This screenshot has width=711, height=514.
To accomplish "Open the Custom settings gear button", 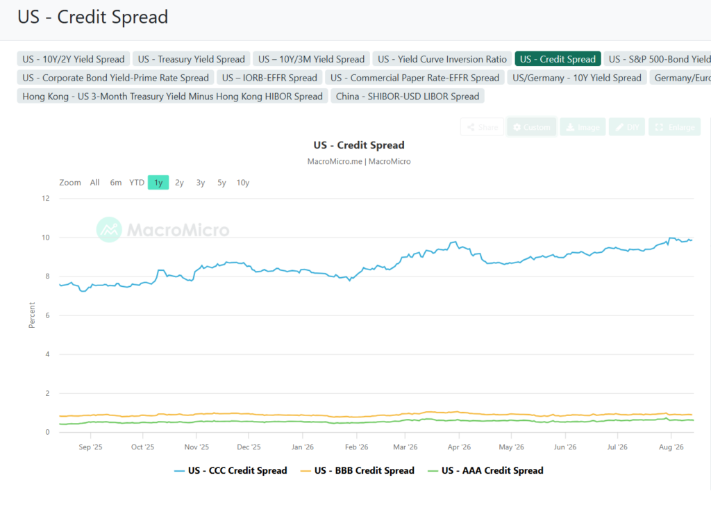I will (531, 128).
